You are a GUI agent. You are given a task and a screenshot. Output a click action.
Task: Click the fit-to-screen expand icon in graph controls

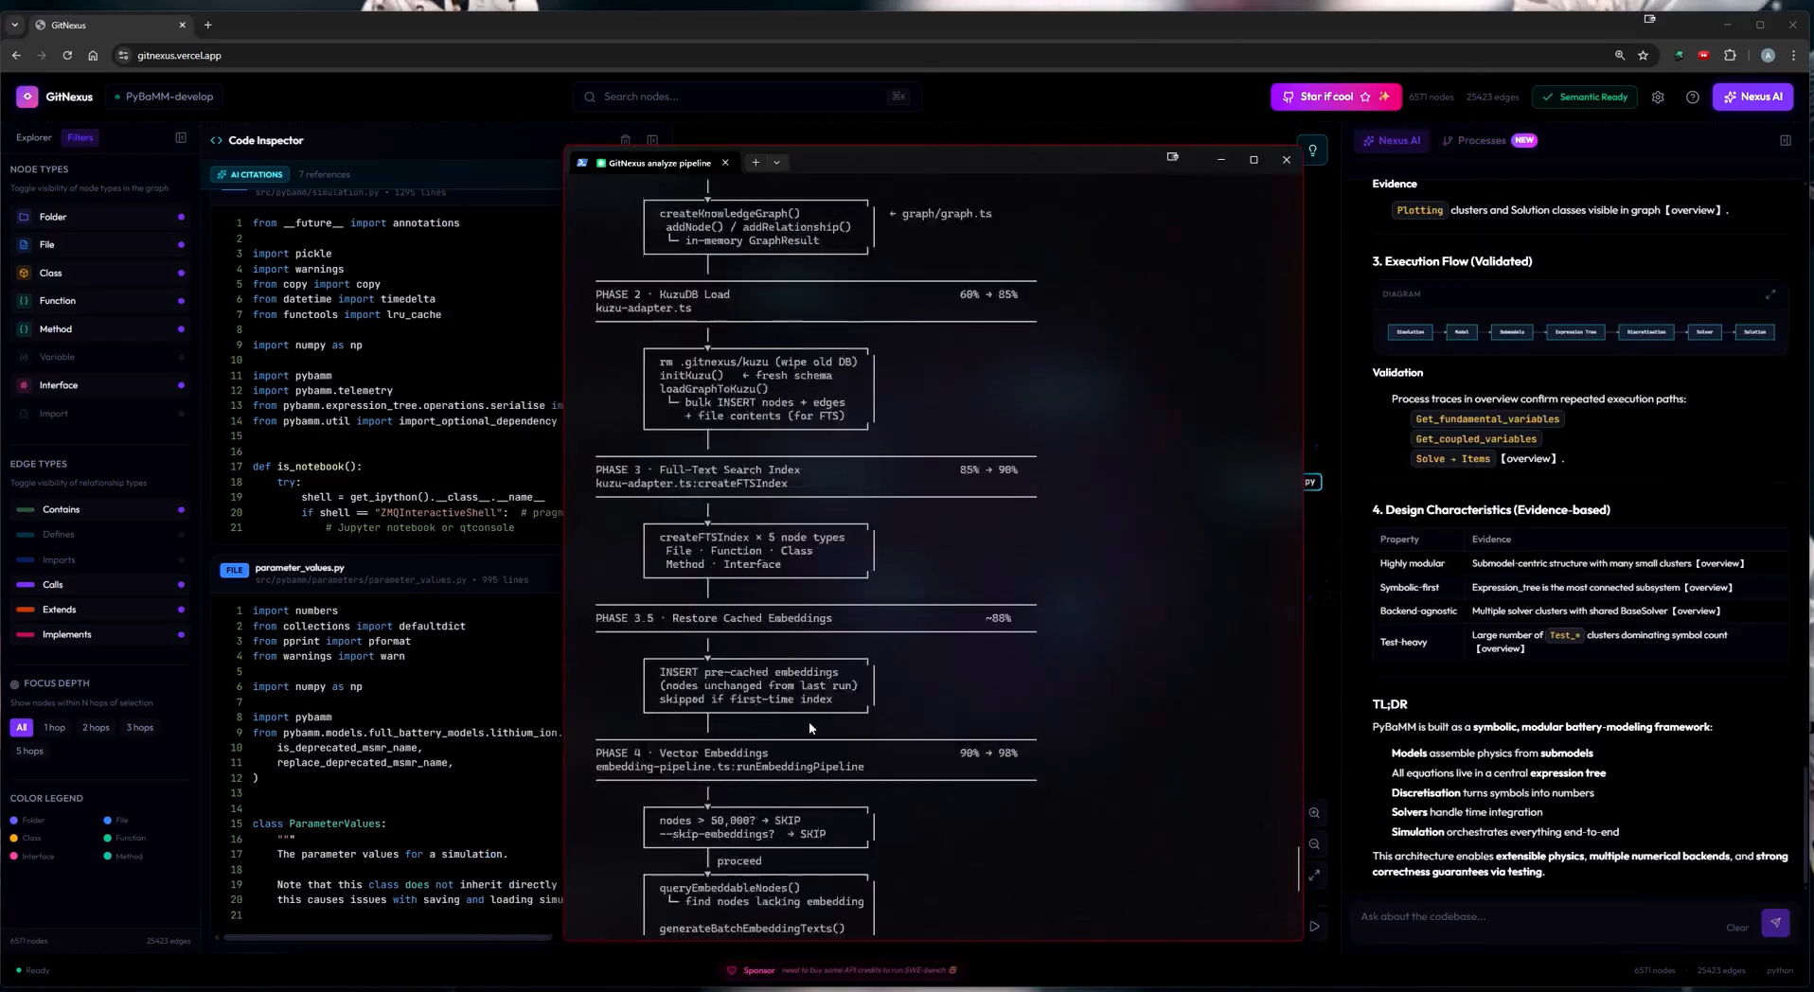coord(1314,876)
